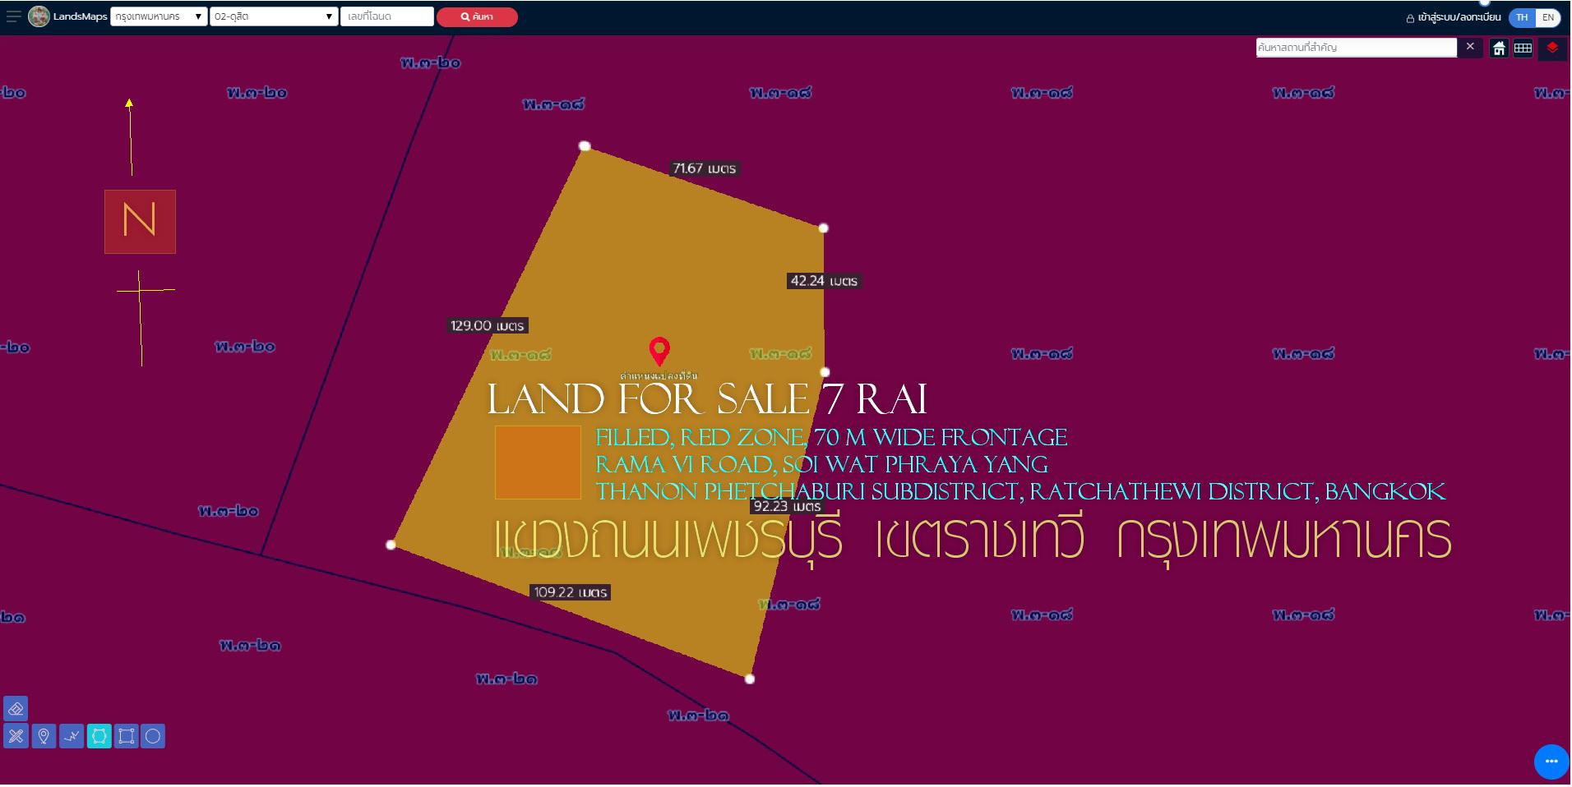
Task: Toggle the active polygon draw tool
Action: 99,736
